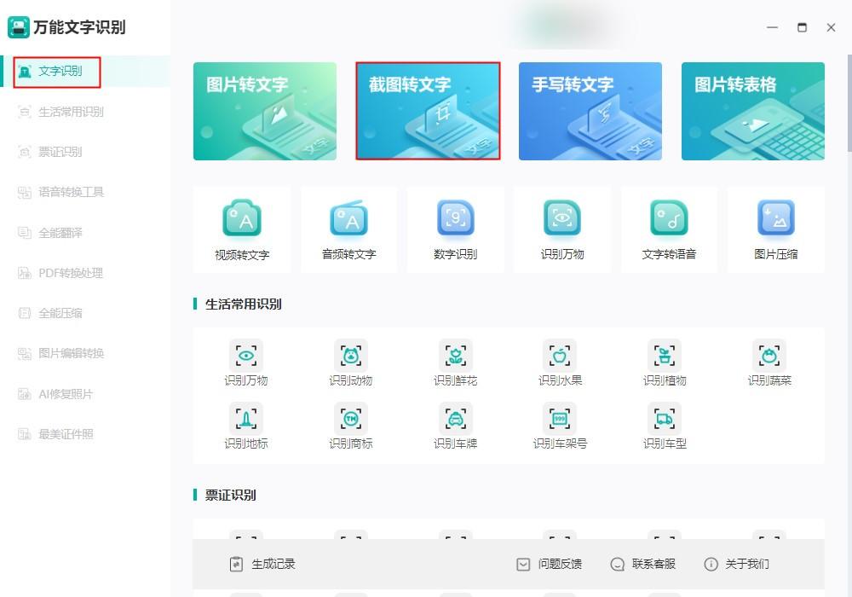Open 关于我们 about page
The width and height of the screenshot is (852, 597).
pyautogui.click(x=736, y=565)
